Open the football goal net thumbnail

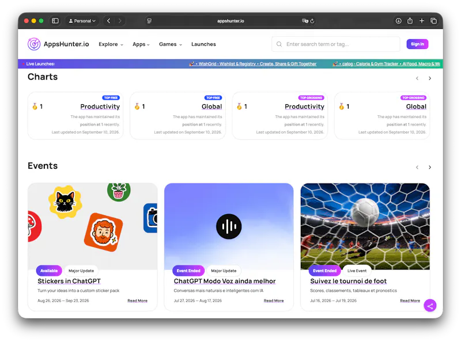click(365, 226)
